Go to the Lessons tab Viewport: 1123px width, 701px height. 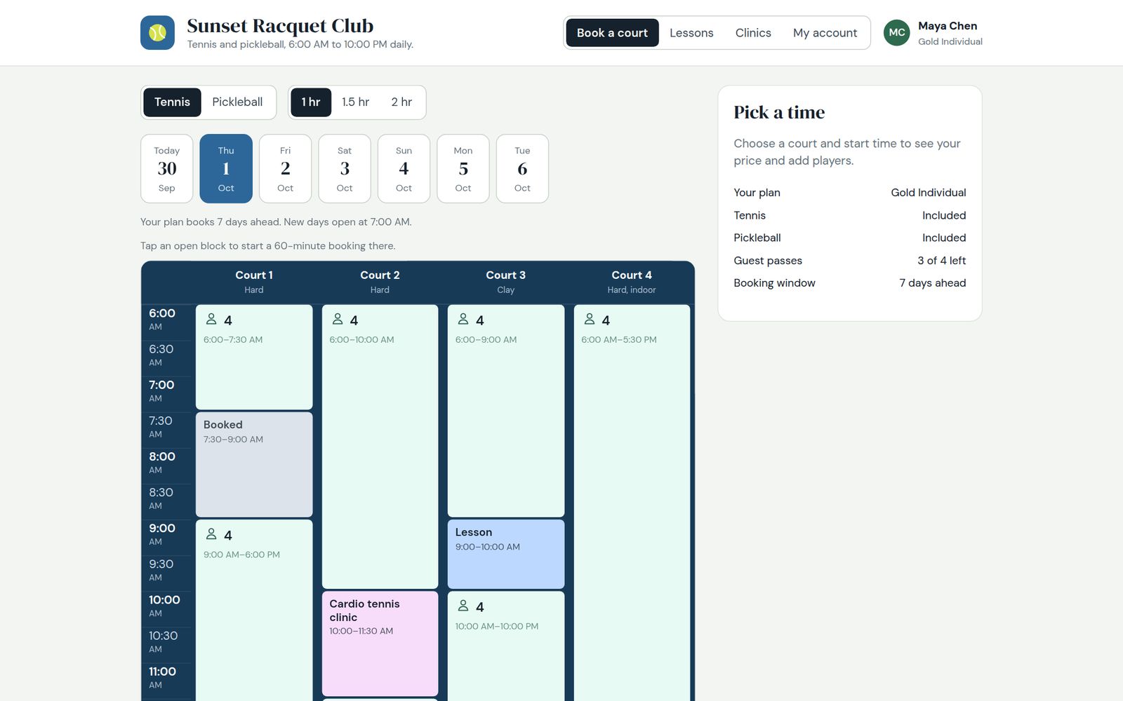[691, 33]
